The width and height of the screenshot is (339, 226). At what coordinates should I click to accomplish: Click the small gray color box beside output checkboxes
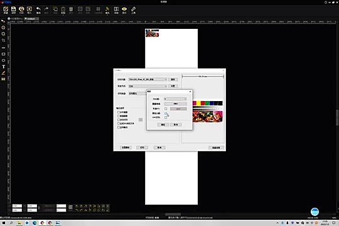[x=141, y=120]
